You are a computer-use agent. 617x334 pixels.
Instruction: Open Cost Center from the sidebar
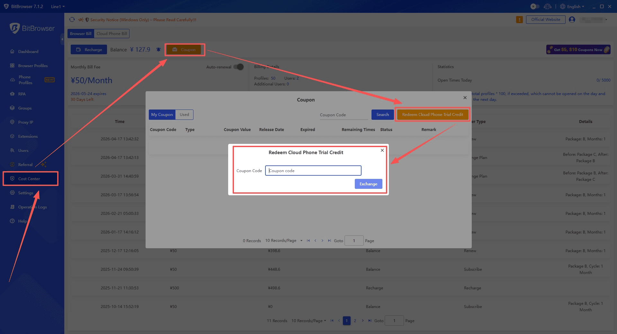pyautogui.click(x=31, y=179)
